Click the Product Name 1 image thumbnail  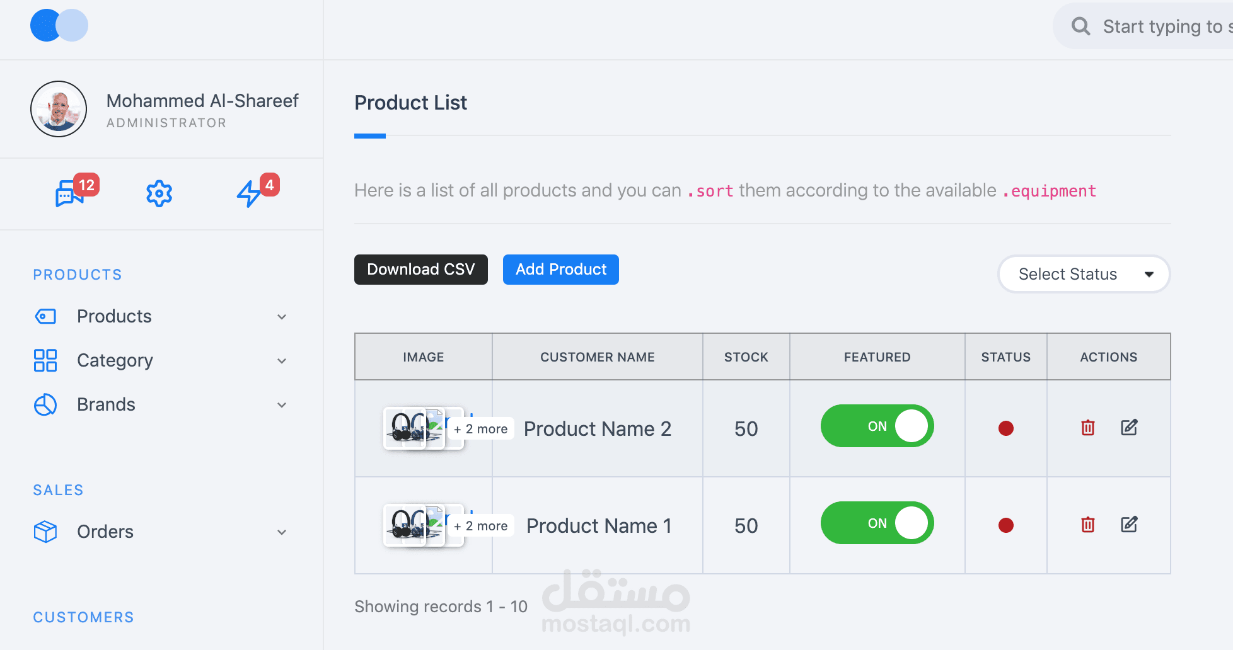[413, 525]
